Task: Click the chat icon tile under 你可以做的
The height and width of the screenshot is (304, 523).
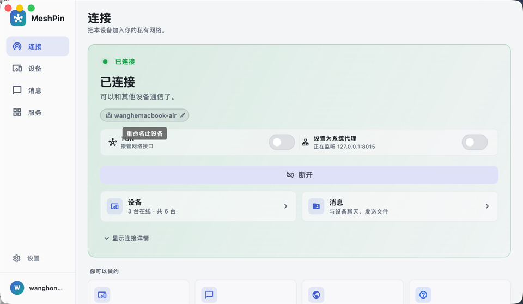Action: [209, 295]
